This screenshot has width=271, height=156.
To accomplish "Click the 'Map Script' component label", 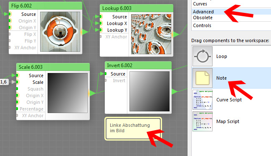I will pos(228,121).
